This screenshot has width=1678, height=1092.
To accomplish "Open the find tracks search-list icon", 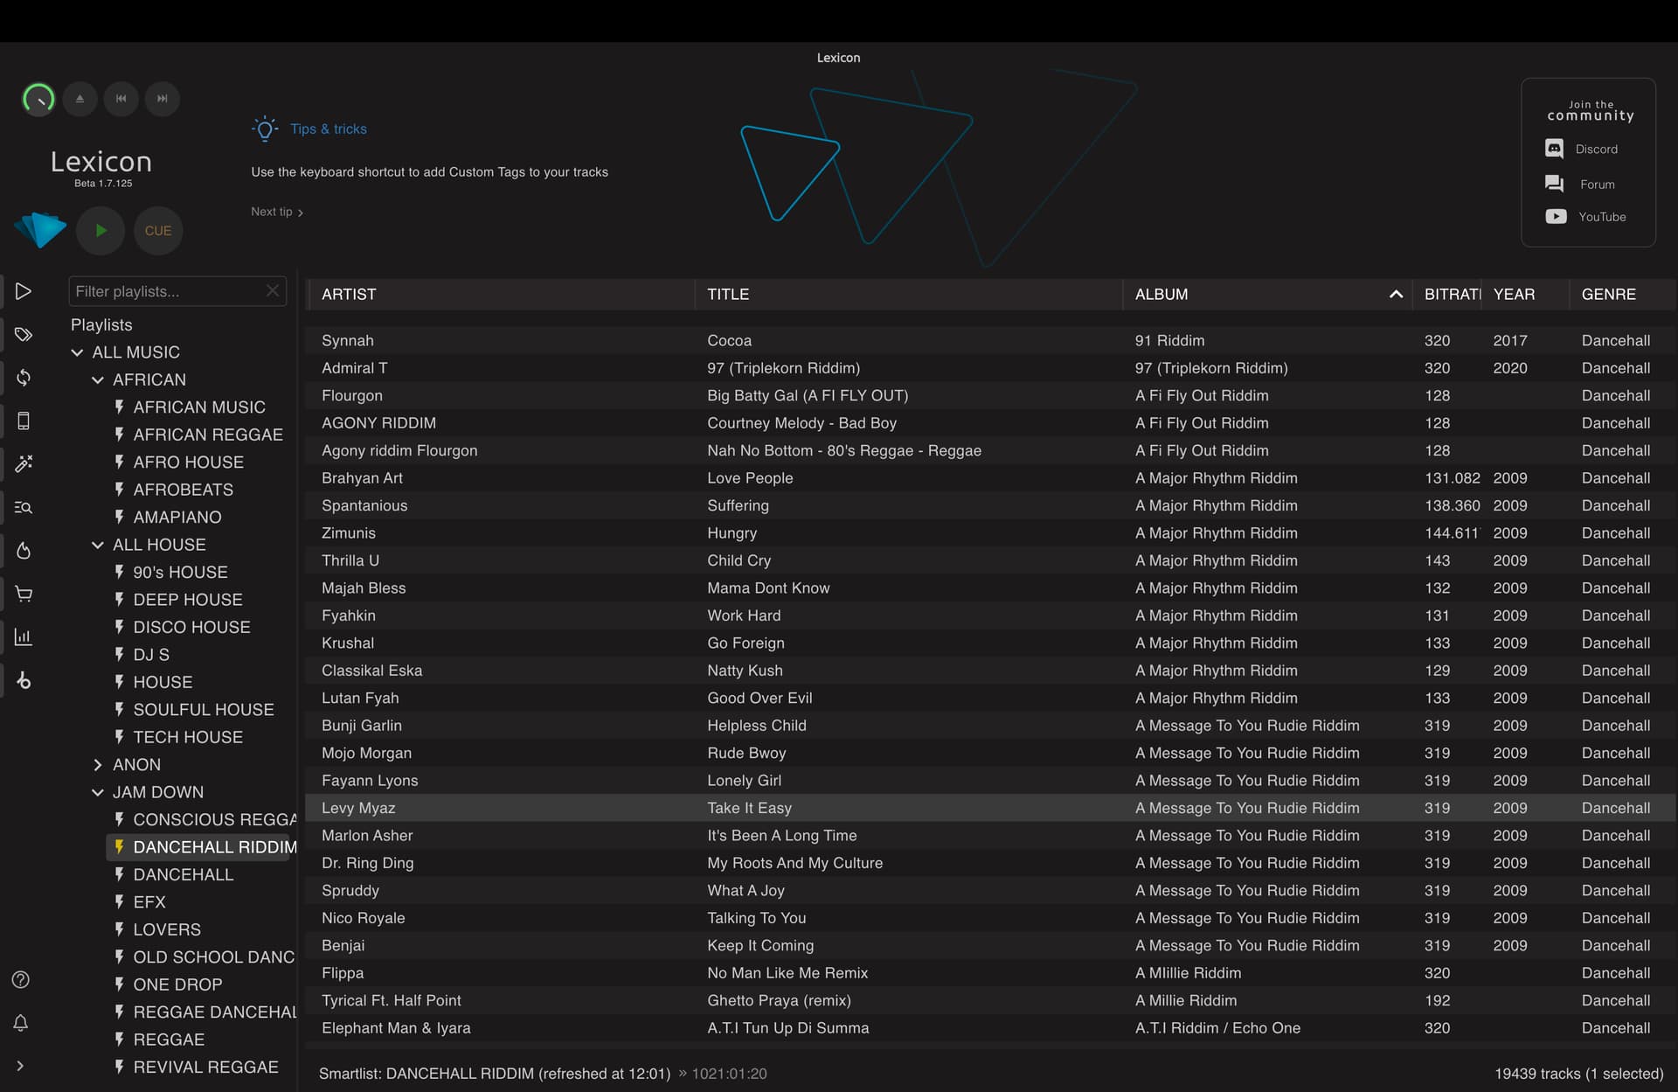I will click(x=24, y=507).
